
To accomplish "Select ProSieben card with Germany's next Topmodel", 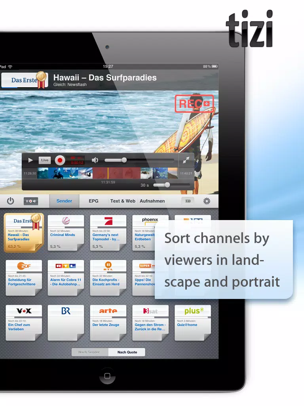I will coord(108,233).
